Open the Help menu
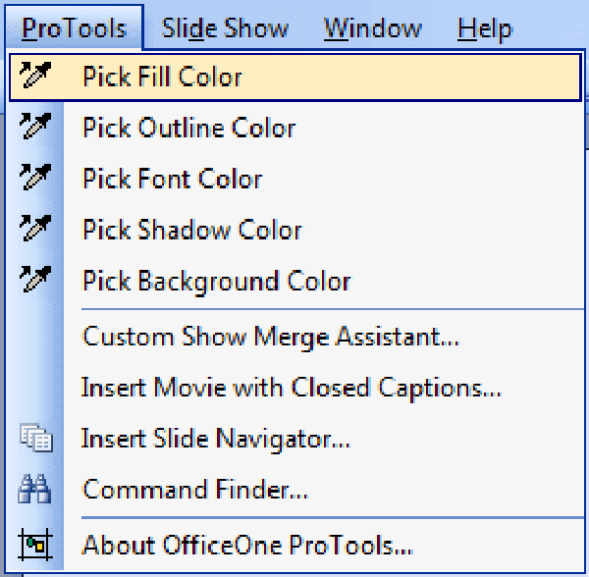The height and width of the screenshot is (577, 589). pos(485,27)
